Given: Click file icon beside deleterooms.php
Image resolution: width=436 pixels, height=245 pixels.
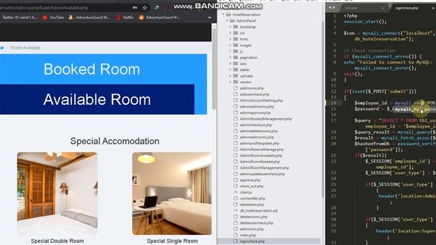Looking at the screenshot, I should [236, 216].
